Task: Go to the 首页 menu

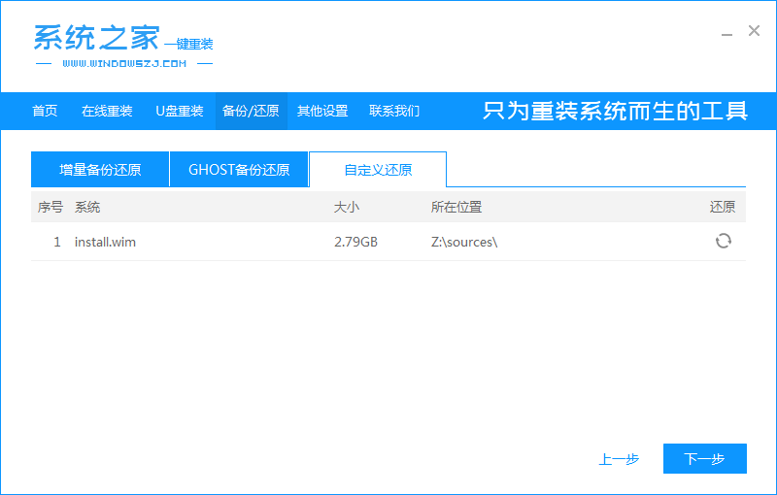Action: click(45, 111)
